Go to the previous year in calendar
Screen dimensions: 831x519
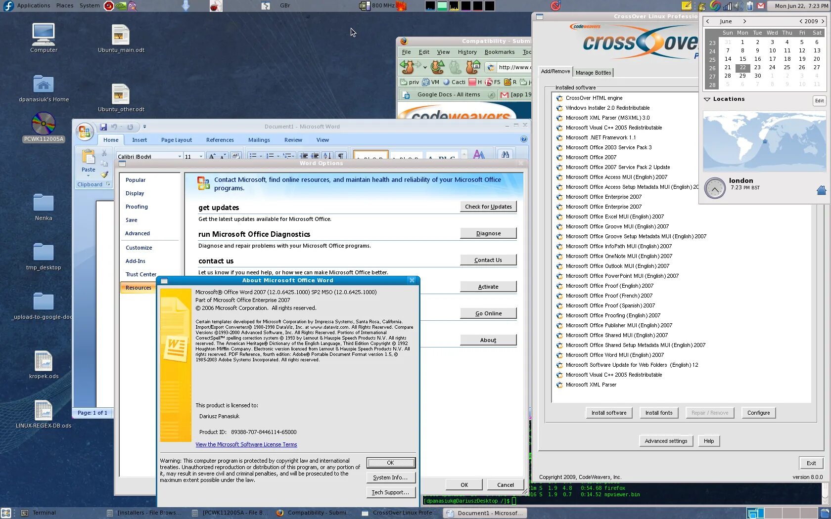[x=801, y=21]
